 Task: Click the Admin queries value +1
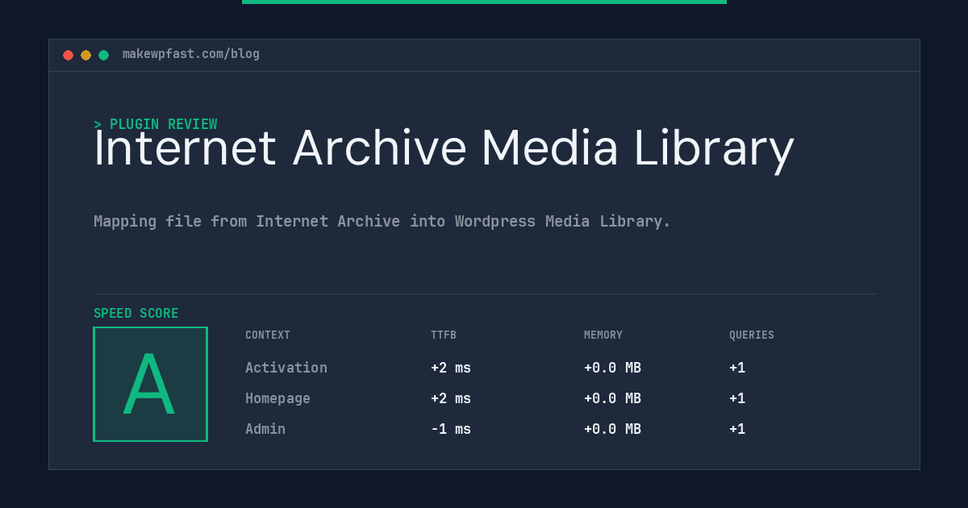pyautogui.click(x=737, y=429)
